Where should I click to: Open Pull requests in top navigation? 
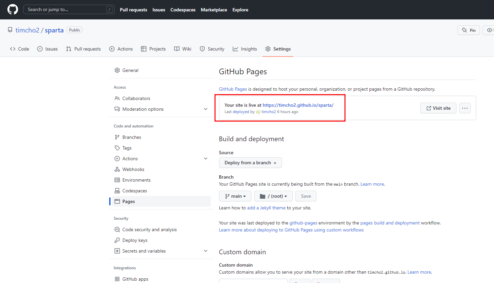coord(134,10)
